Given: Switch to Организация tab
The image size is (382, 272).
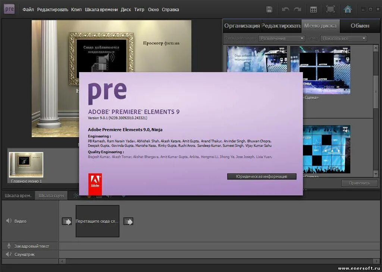Looking at the screenshot, I should [242, 26].
